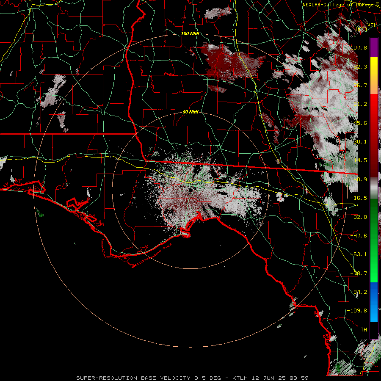Click the VEL legend title
Image resolution: width=381 pixels, height=381 pixels.
(x=372, y=25)
